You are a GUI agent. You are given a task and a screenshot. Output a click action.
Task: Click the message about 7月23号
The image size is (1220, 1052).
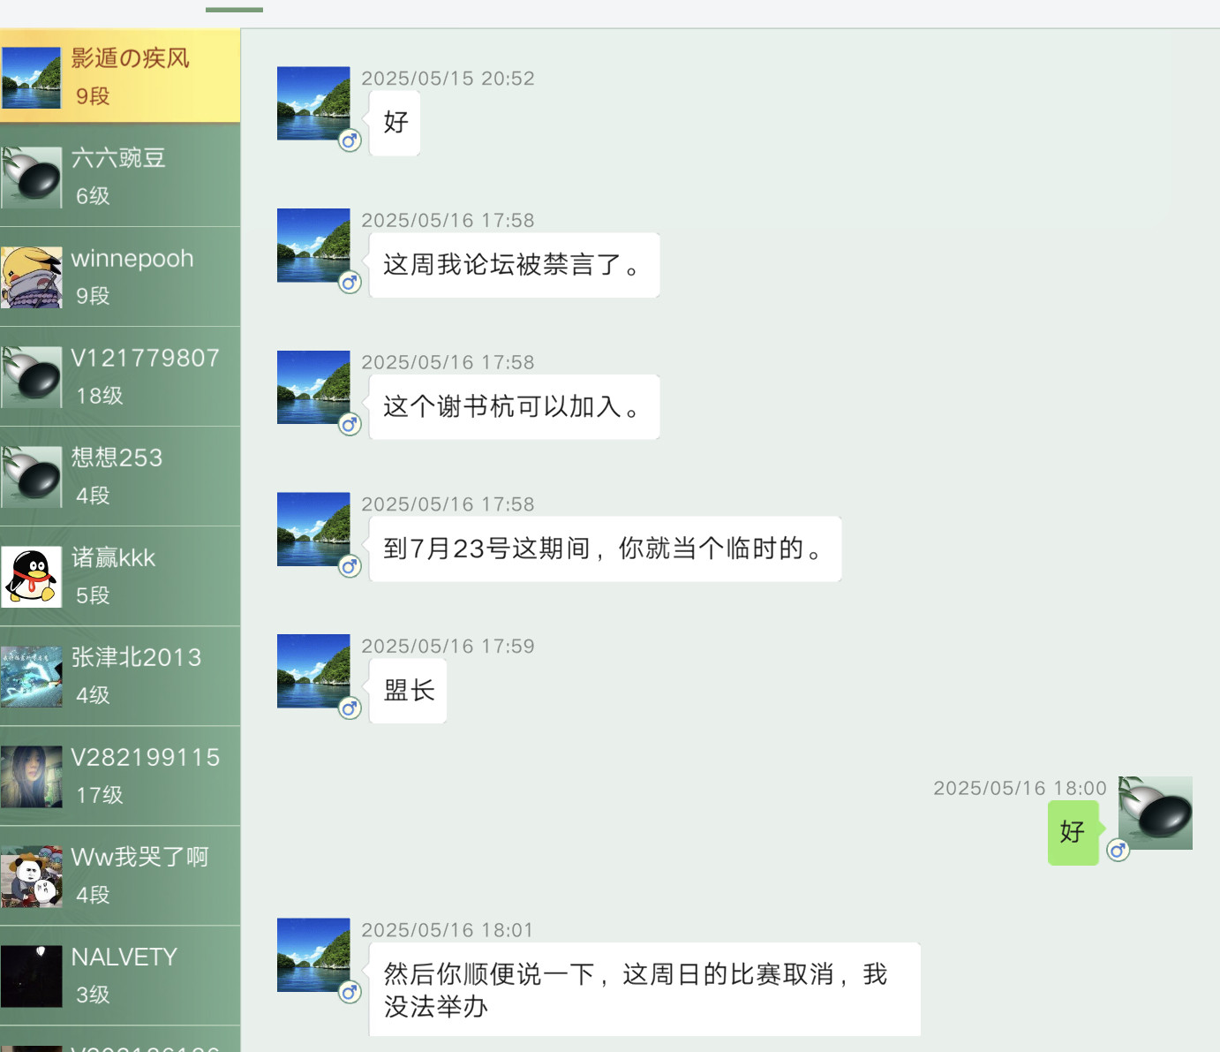coord(605,549)
